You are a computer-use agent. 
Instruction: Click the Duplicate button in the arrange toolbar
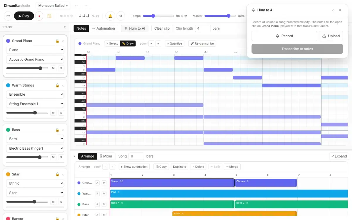[180, 167]
